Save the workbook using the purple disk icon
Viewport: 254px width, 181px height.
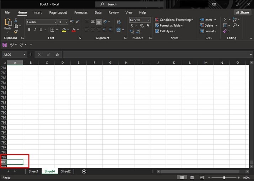coord(5,44)
